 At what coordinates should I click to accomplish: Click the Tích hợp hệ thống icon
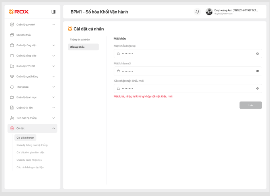tap(12, 118)
